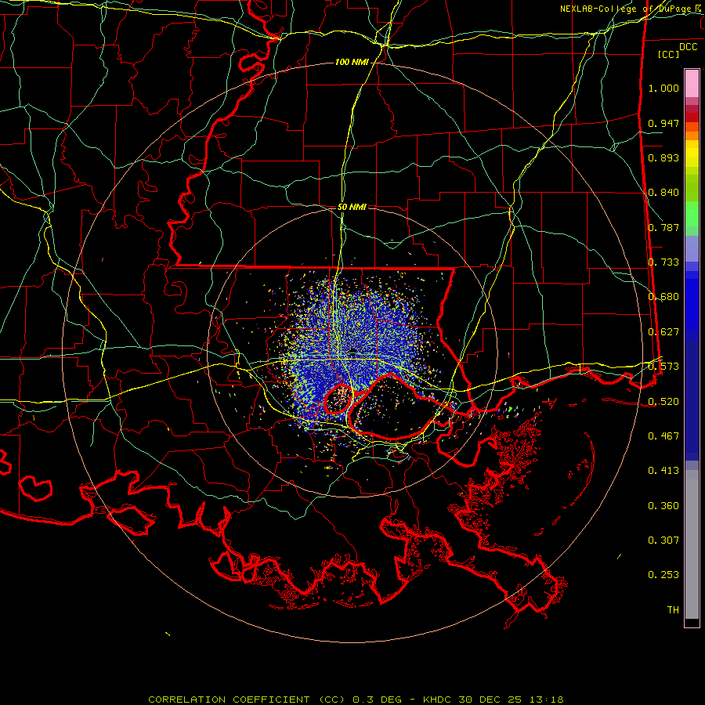Select the 0.627 scale value

663,332
